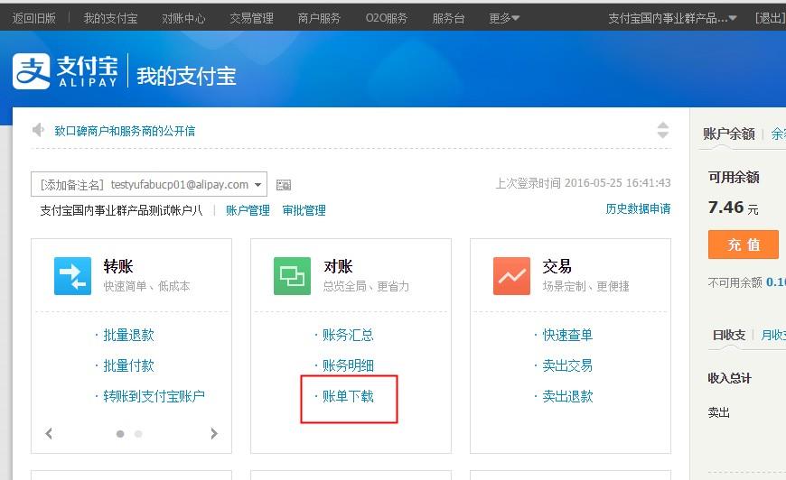Click the 转账 card heading
Screen dimensions: 786x480
(118, 266)
